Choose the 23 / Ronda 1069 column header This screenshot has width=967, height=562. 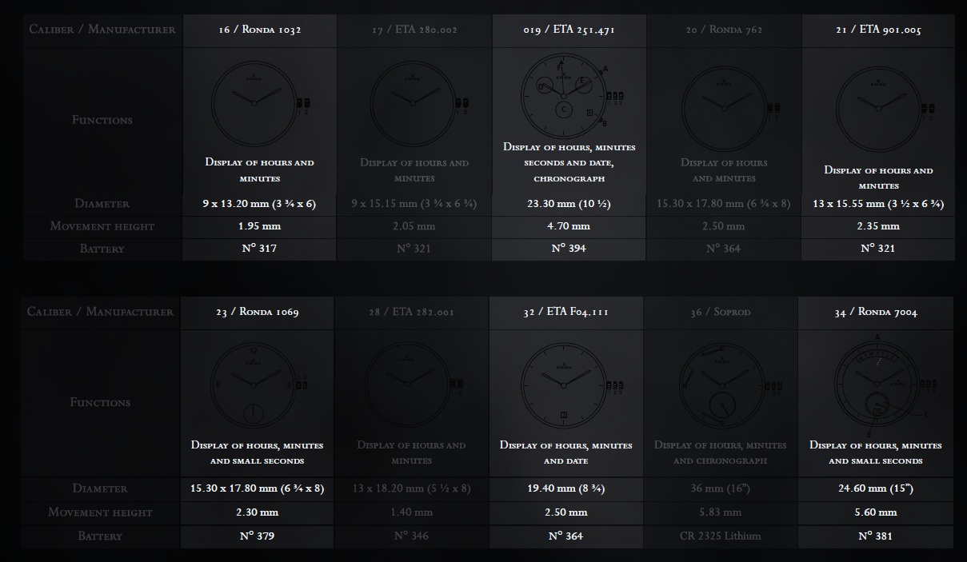tap(258, 313)
